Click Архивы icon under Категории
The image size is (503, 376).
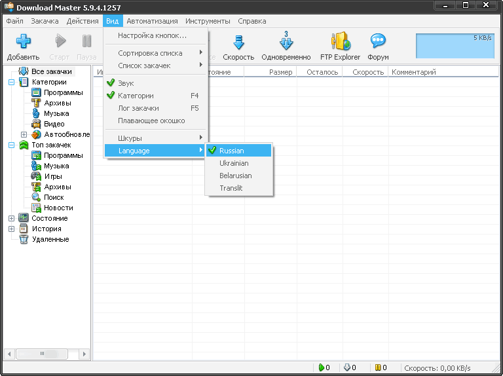coord(36,103)
